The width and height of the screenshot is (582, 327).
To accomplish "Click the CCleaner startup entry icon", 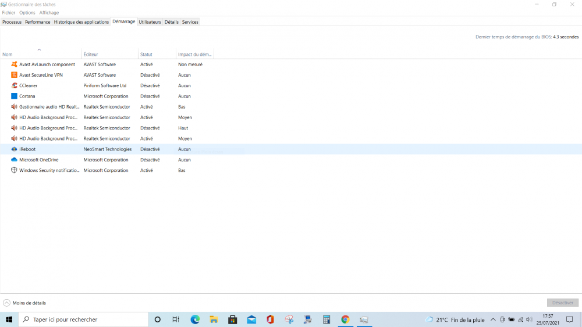I will click(15, 85).
